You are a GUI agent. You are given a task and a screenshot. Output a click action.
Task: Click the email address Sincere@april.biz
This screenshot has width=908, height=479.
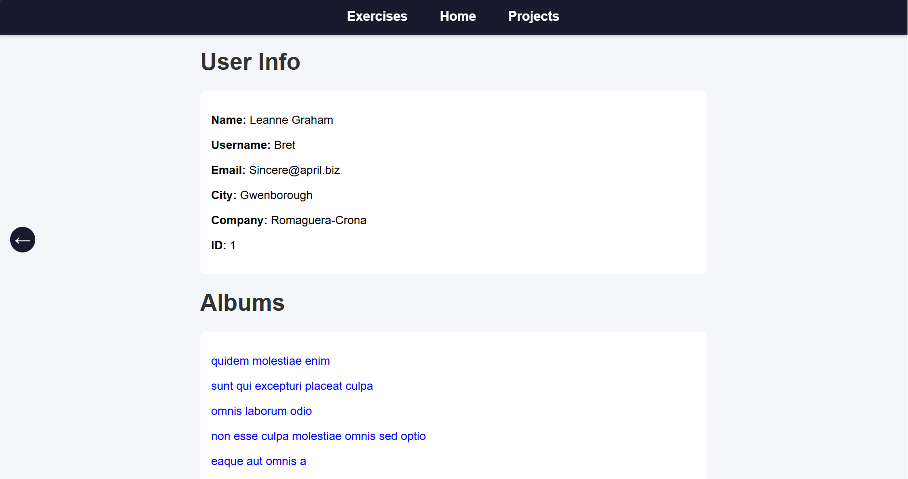[294, 170]
